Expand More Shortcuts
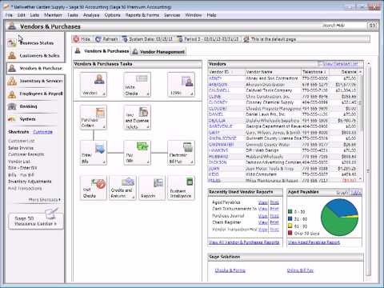Image resolution: width=384 pixels, height=288 pixels. (45, 199)
